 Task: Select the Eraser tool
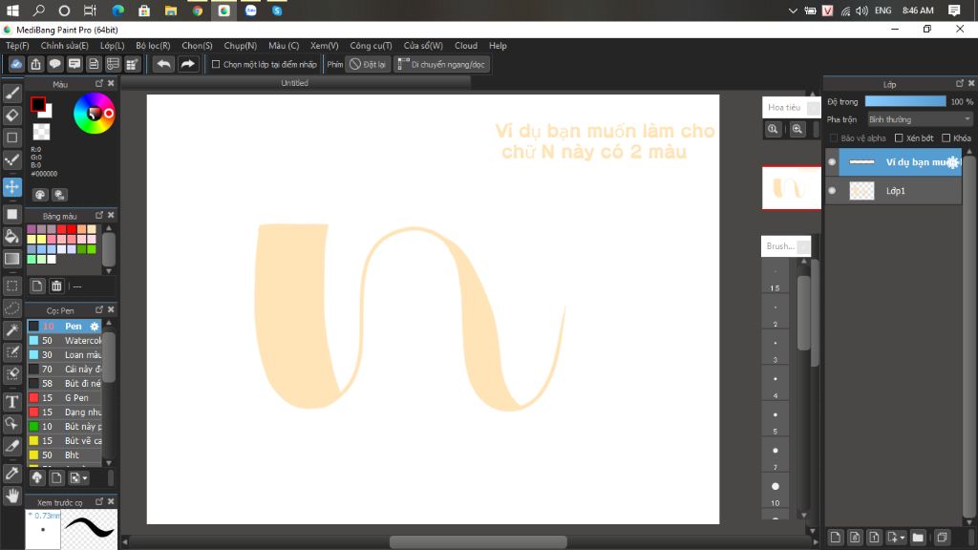point(11,116)
